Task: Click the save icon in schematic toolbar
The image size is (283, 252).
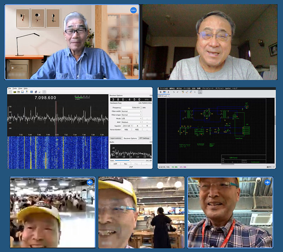Action: click(168, 92)
